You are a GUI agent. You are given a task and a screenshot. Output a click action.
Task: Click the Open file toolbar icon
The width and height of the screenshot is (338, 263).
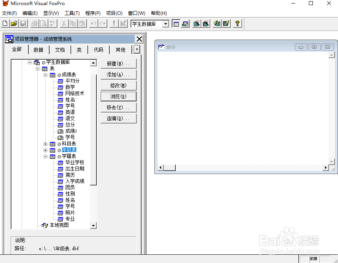[14, 24]
